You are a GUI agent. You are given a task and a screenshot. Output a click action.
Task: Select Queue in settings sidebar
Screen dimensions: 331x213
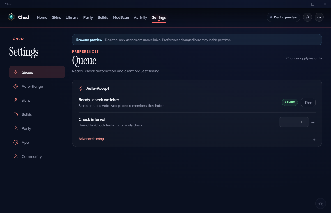[37, 72]
